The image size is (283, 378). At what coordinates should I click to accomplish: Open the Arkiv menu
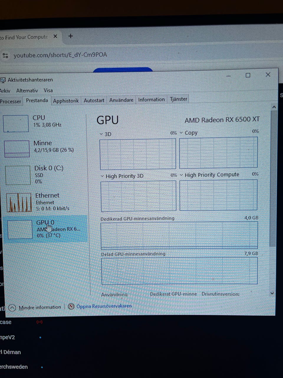click(5, 91)
